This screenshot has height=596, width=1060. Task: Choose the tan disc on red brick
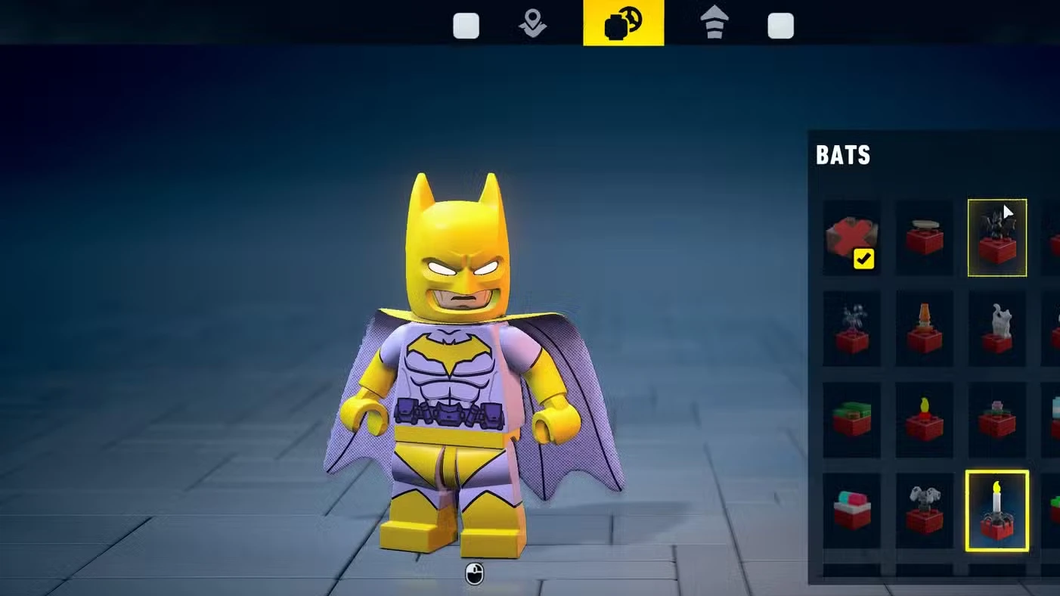[x=925, y=237]
